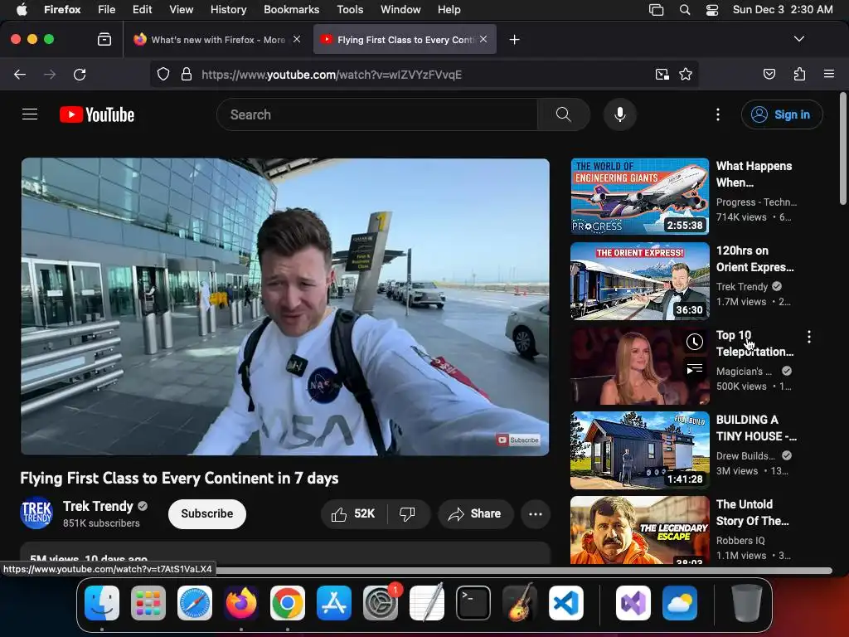The height and width of the screenshot is (637, 849).
Task: Open macOS Control Center icon
Action: click(x=712, y=10)
